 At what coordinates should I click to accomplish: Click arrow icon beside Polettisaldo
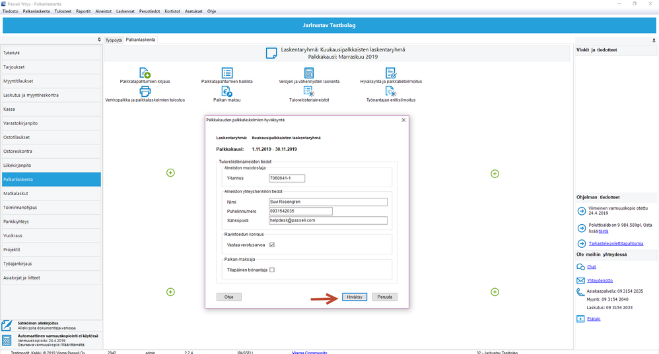click(582, 228)
